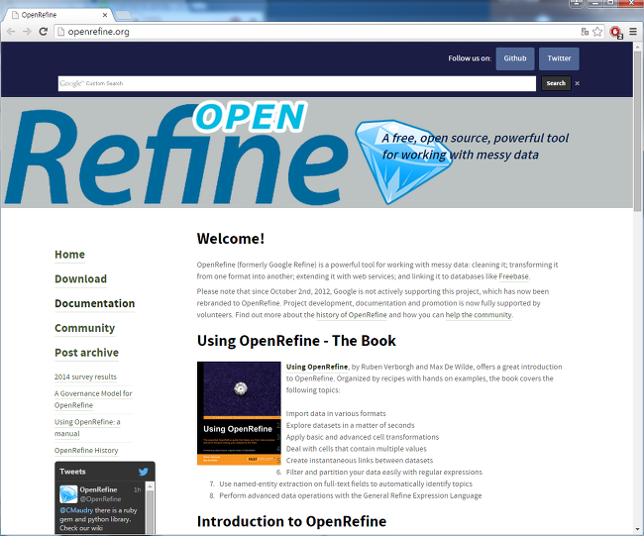Click 'Using OpenRefine - The Book' heading
Image resolution: width=644 pixels, height=536 pixels.
[296, 341]
